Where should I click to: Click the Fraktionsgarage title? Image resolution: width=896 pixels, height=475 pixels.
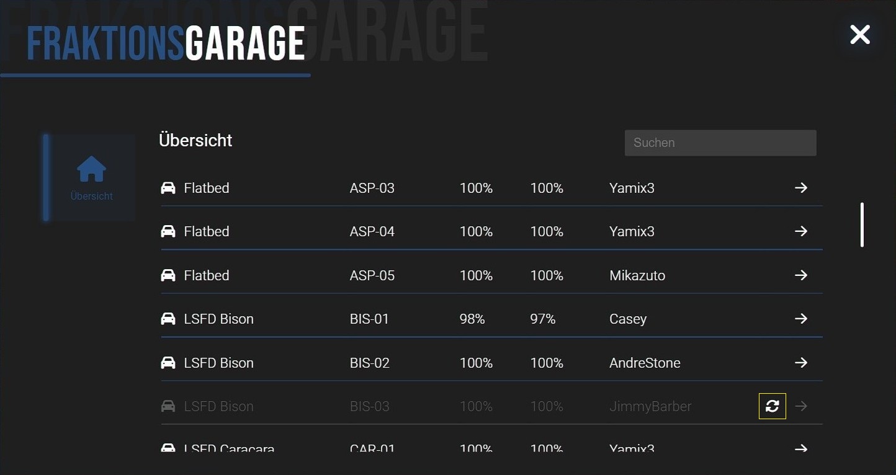pos(166,43)
